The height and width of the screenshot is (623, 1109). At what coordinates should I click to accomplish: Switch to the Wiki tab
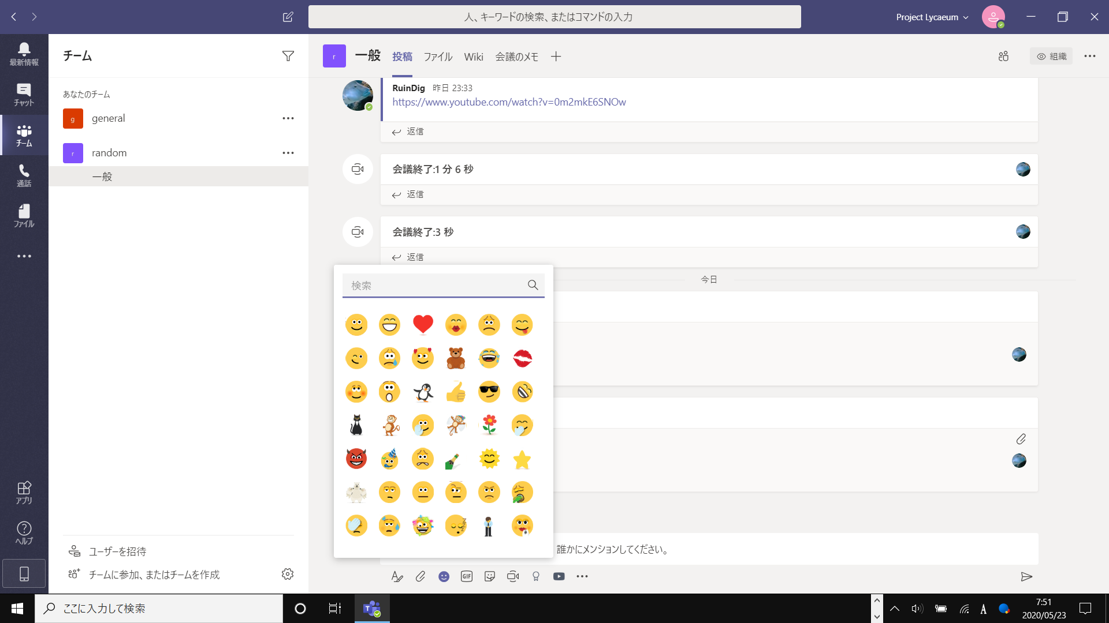tap(473, 57)
